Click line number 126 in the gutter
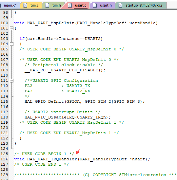The height and width of the screenshot is (180, 177). coord(4,159)
